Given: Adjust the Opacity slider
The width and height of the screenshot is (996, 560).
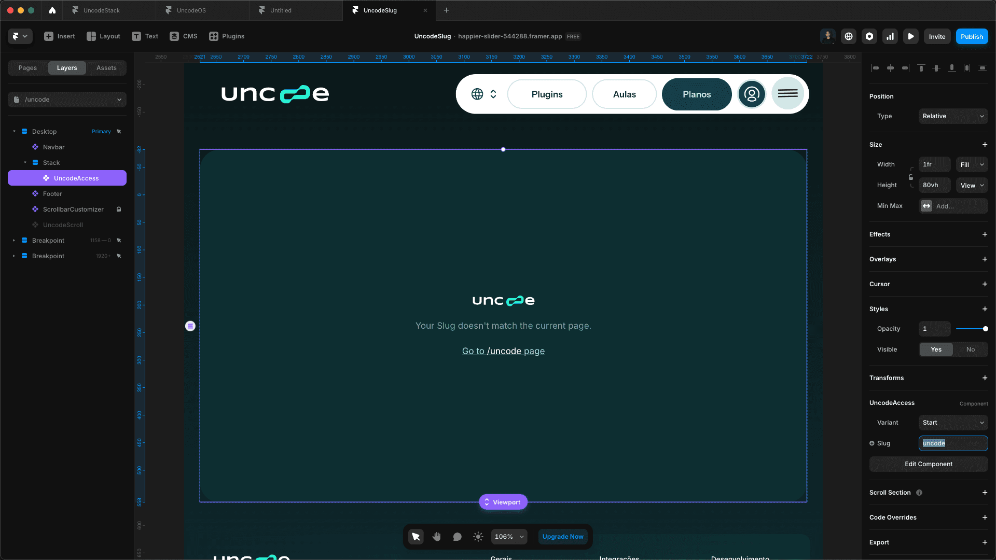Looking at the screenshot, I should [972, 329].
